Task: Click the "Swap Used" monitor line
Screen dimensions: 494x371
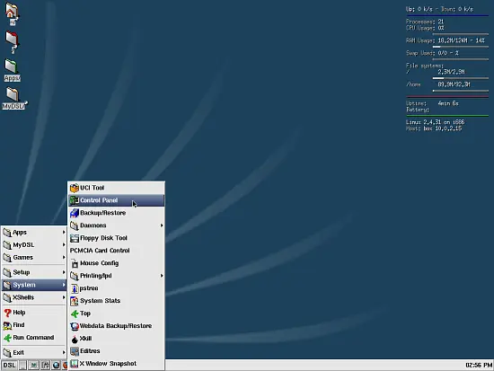Action: [x=432, y=53]
